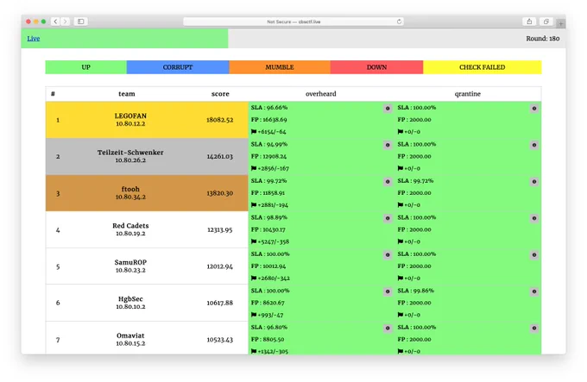Click the red DOWN legend swatch
The height and width of the screenshot is (382, 587).
(376, 67)
